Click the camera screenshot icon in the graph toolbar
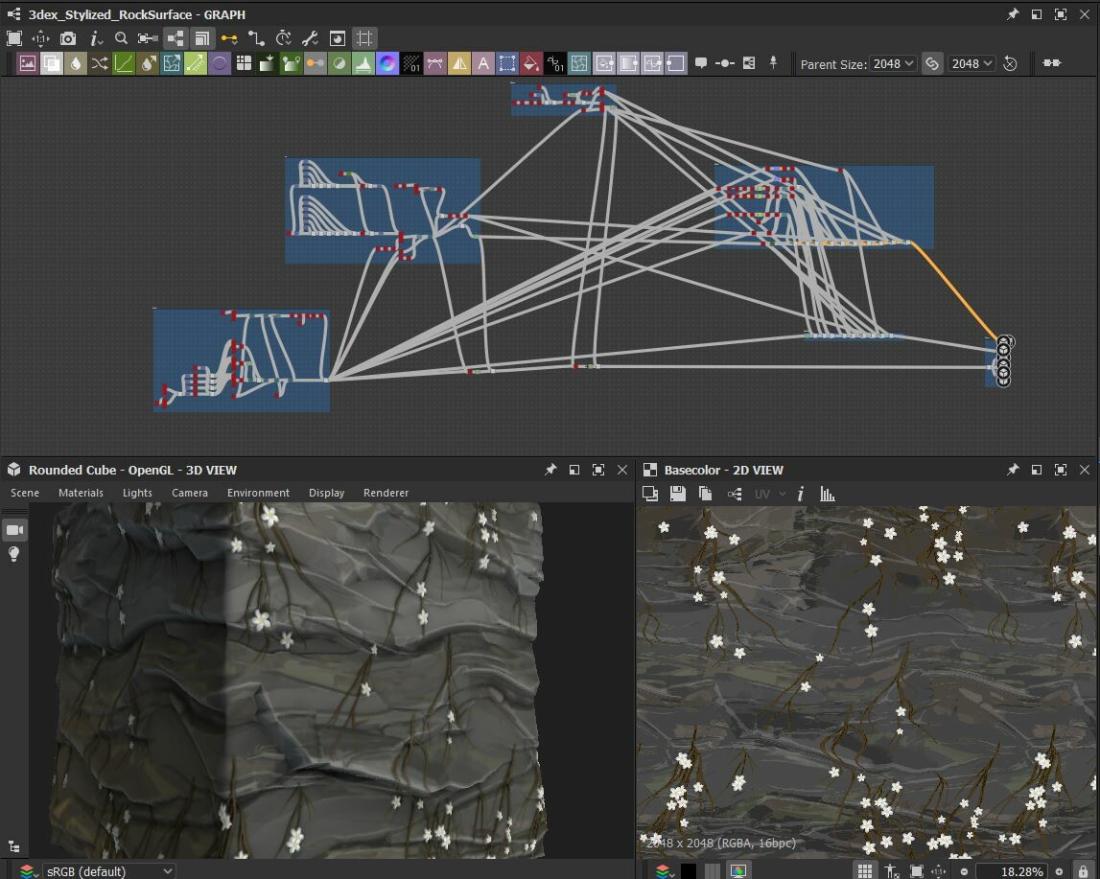1100x879 pixels. [68, 38]
